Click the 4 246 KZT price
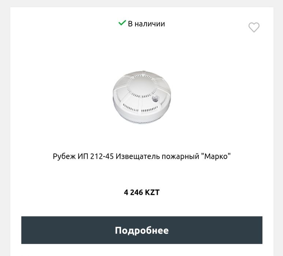This screenshot has width=283, height=256. click(142, 192)
